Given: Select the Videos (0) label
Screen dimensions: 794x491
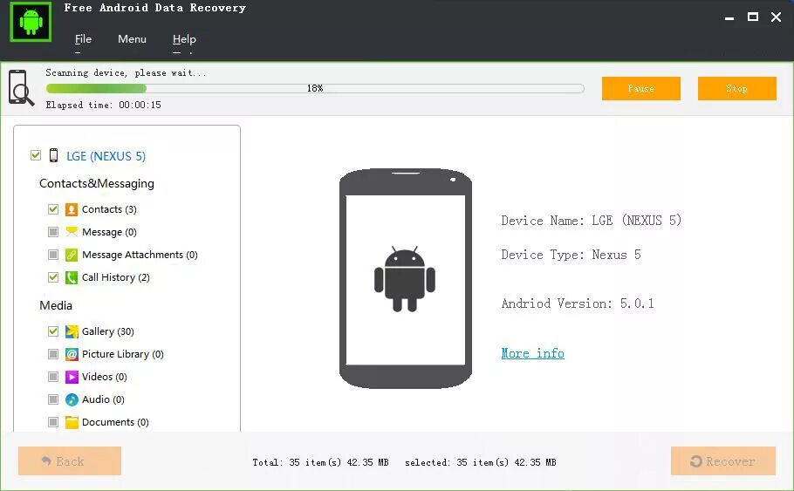Looking at the screenshot, I should tap(105, 377).
